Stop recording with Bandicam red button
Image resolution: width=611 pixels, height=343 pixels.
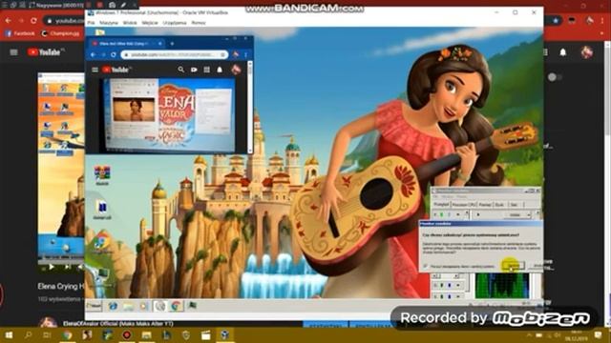99,5
